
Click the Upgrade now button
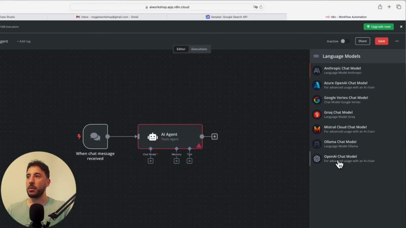point(378,27)
